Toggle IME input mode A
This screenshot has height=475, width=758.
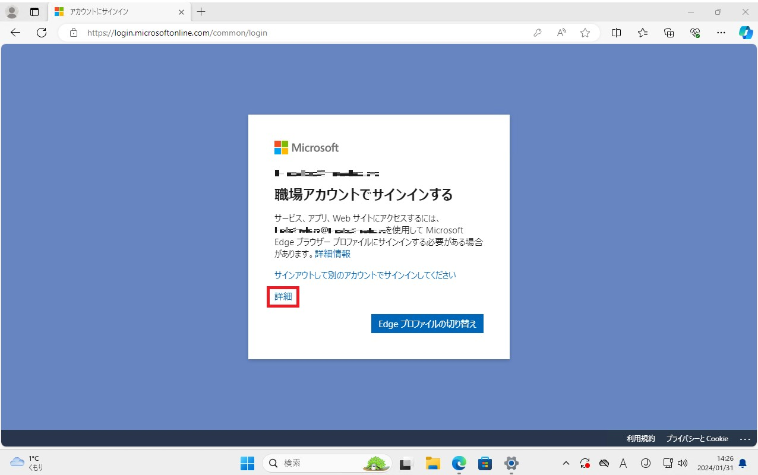tap(623, 463)
